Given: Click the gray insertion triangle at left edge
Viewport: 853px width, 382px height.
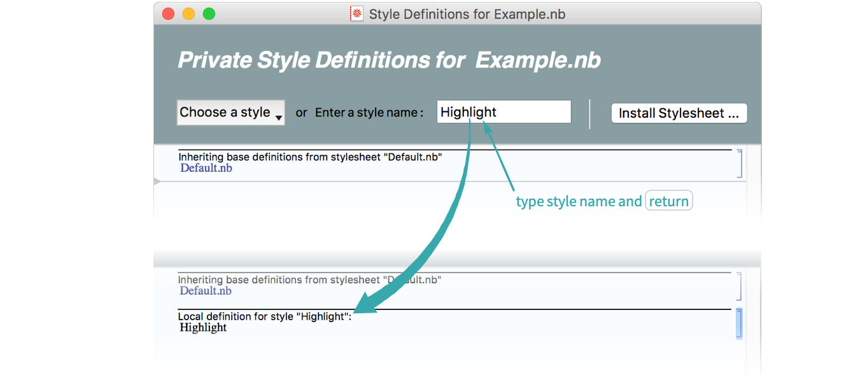Looking at the screenshot, I should (x=157, y=181).
